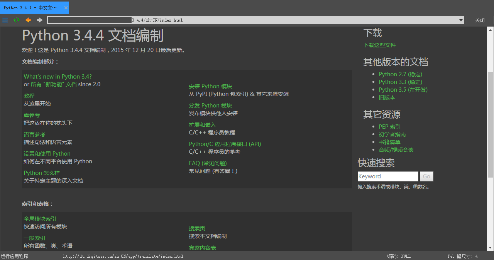This screenshot has width=494, height=260.
Task: Open the 库参考 library reference
Action: click(31, 115)
